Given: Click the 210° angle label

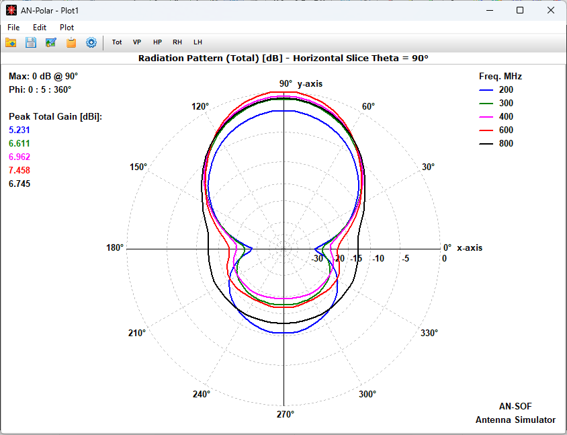Looking at the screenshot, I should [x=137, y=333].
